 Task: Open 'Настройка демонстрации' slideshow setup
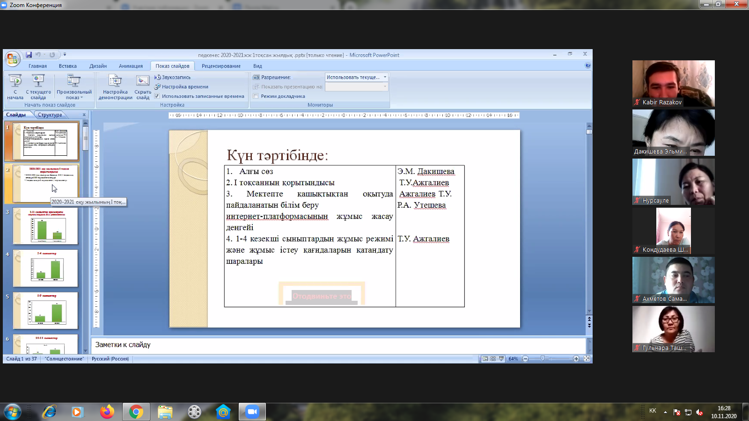pyautogui.click(x=115, y=81)
